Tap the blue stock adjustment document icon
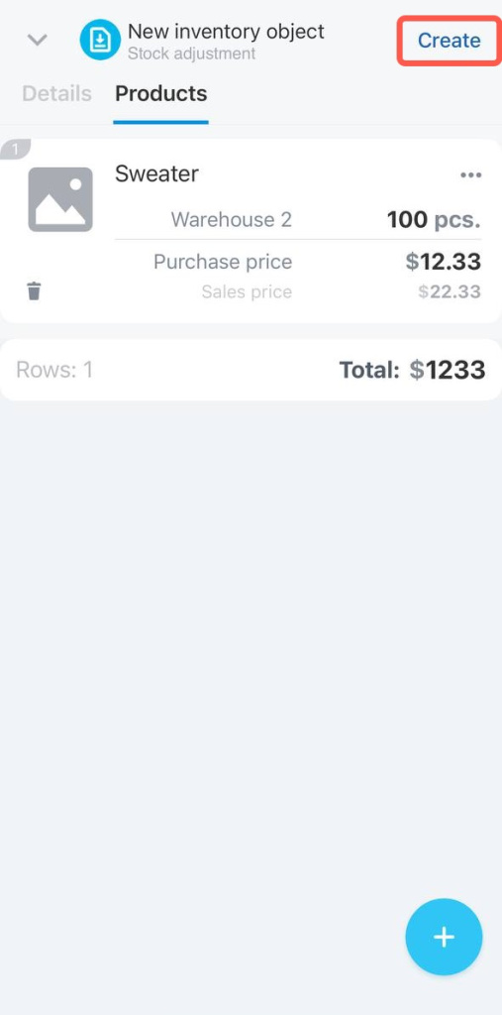502x1015 pixels. 100,40
